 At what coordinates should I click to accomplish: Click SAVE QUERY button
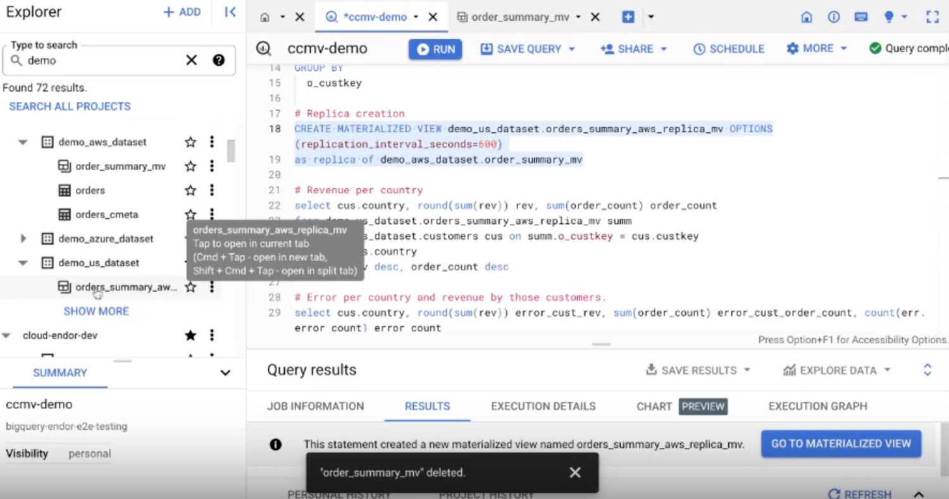tap(528, 49)
